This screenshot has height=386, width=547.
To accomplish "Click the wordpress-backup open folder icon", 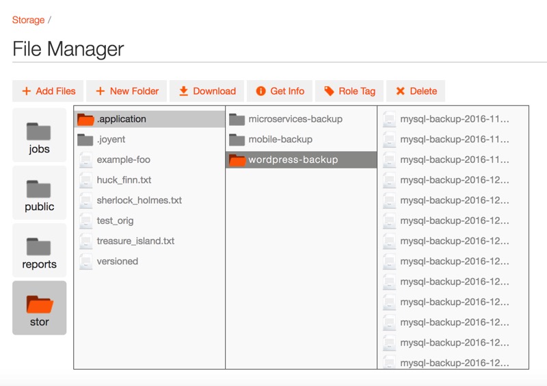I will tap(237, 160).
